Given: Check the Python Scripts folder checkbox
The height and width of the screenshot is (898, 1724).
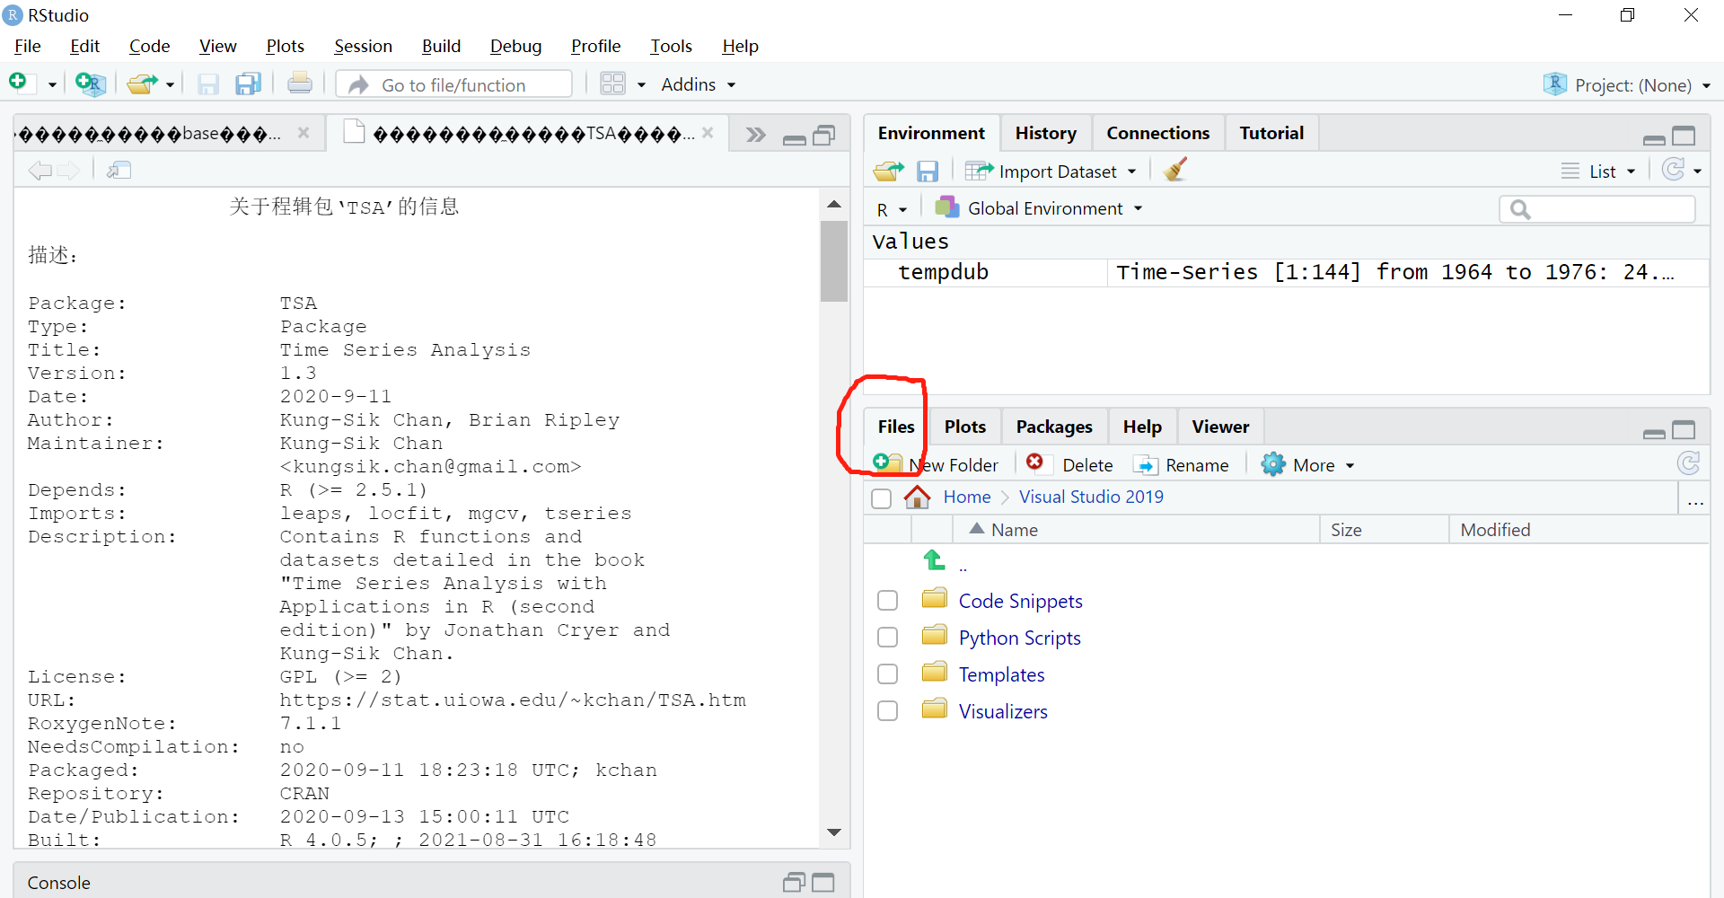Looking at the screenshot, I should 887,638.
